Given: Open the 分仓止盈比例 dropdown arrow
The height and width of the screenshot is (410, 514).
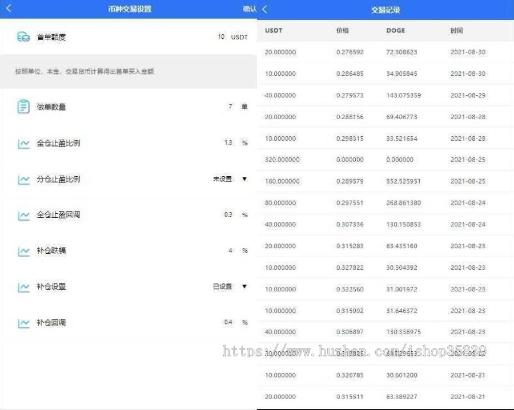Looking at the screenshot, I should tap(244, 179).
